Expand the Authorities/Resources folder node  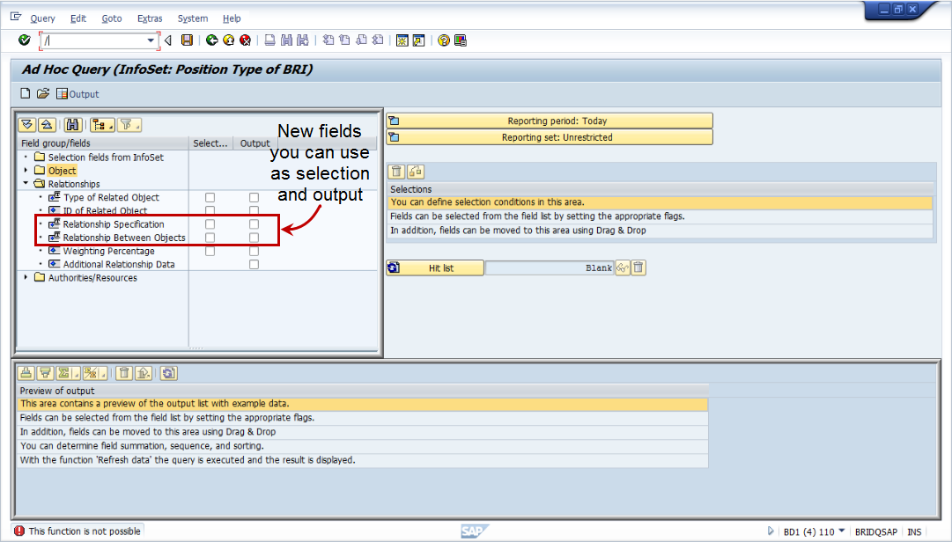click(x=26, y=278)
